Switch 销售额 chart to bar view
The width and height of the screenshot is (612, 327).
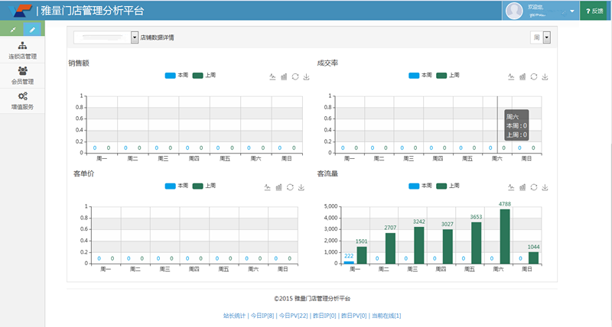(284, 76)
